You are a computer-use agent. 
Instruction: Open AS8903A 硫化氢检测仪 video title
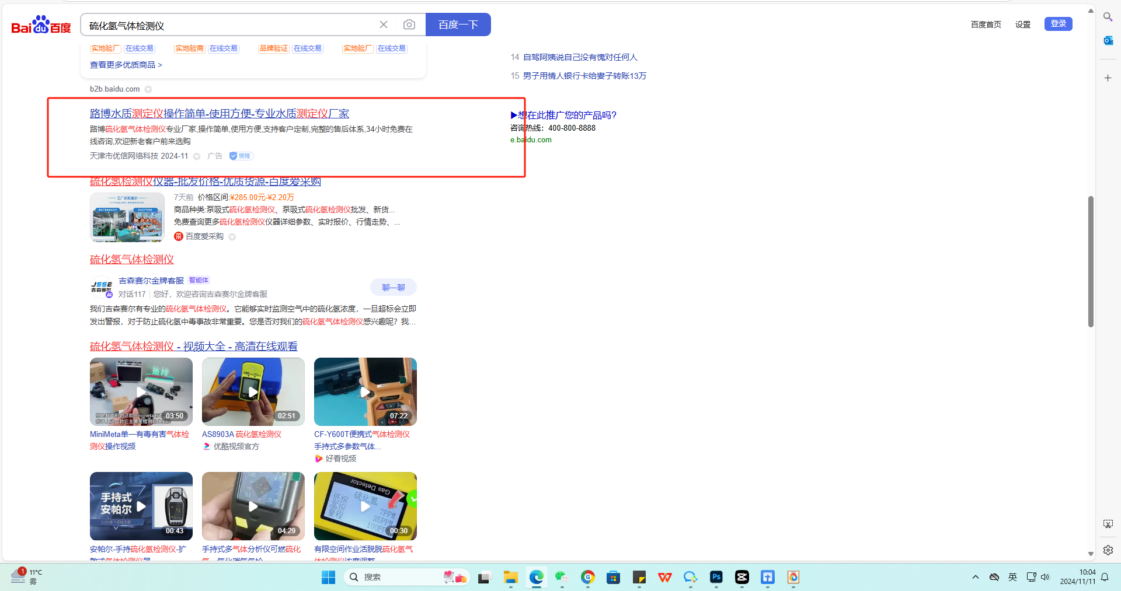coord(242,434)
